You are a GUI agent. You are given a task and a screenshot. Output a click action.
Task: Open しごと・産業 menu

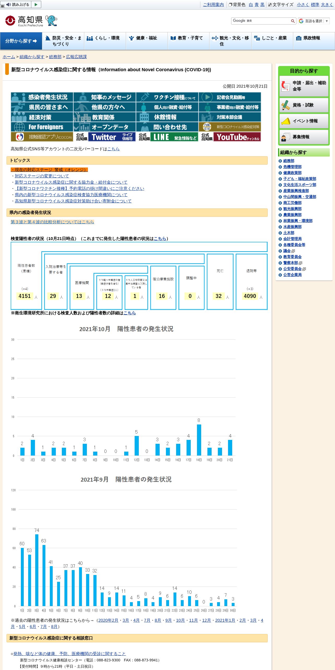(x=272, y=41)
